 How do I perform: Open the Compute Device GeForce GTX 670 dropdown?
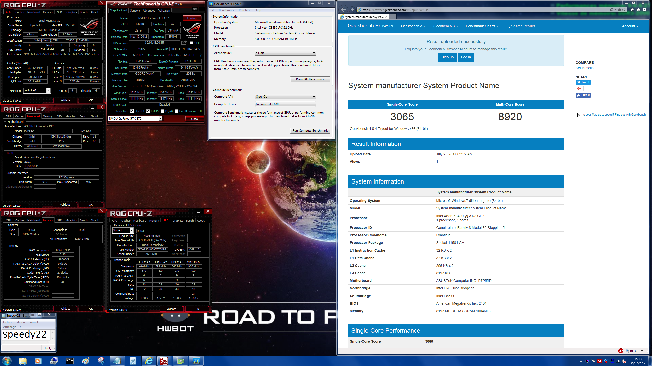(285, 104)
